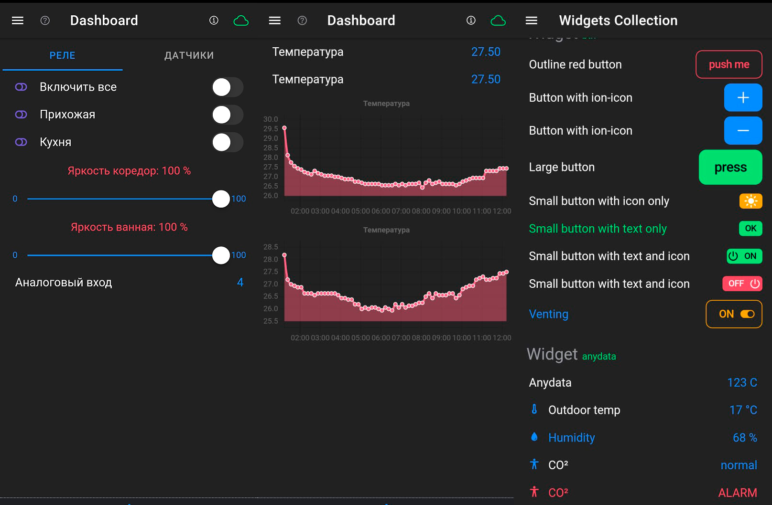
Task: Switch Venting ON toggle button
Action: [734, 314]
